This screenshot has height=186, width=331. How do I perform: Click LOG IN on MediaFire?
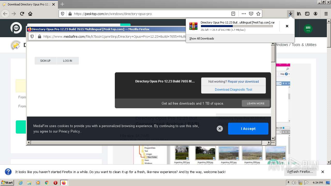(67, 61)
